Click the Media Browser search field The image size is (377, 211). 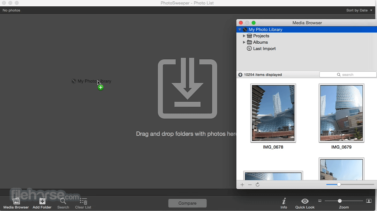tap(348, 75)
